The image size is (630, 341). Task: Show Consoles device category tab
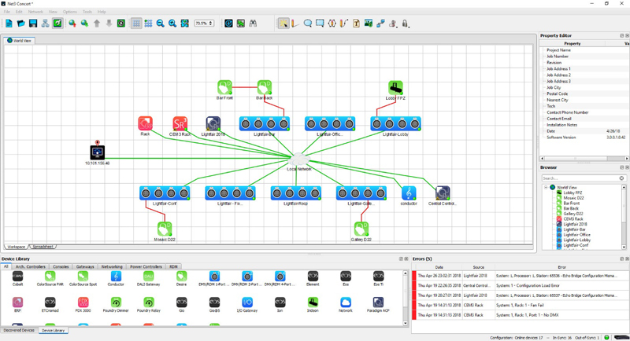point(61,266)
